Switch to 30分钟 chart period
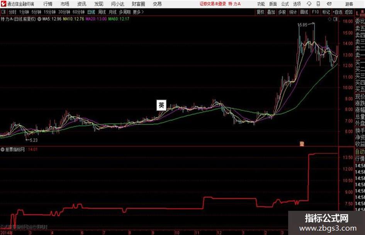 coord(64,12)
